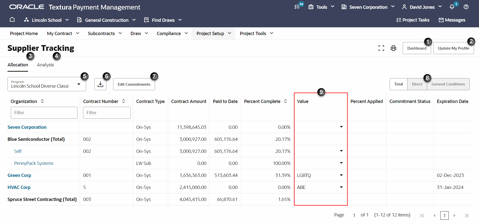Click the print icon
Image resolution: width=479 pixels, height=224 pixels.
coord(393,48)
